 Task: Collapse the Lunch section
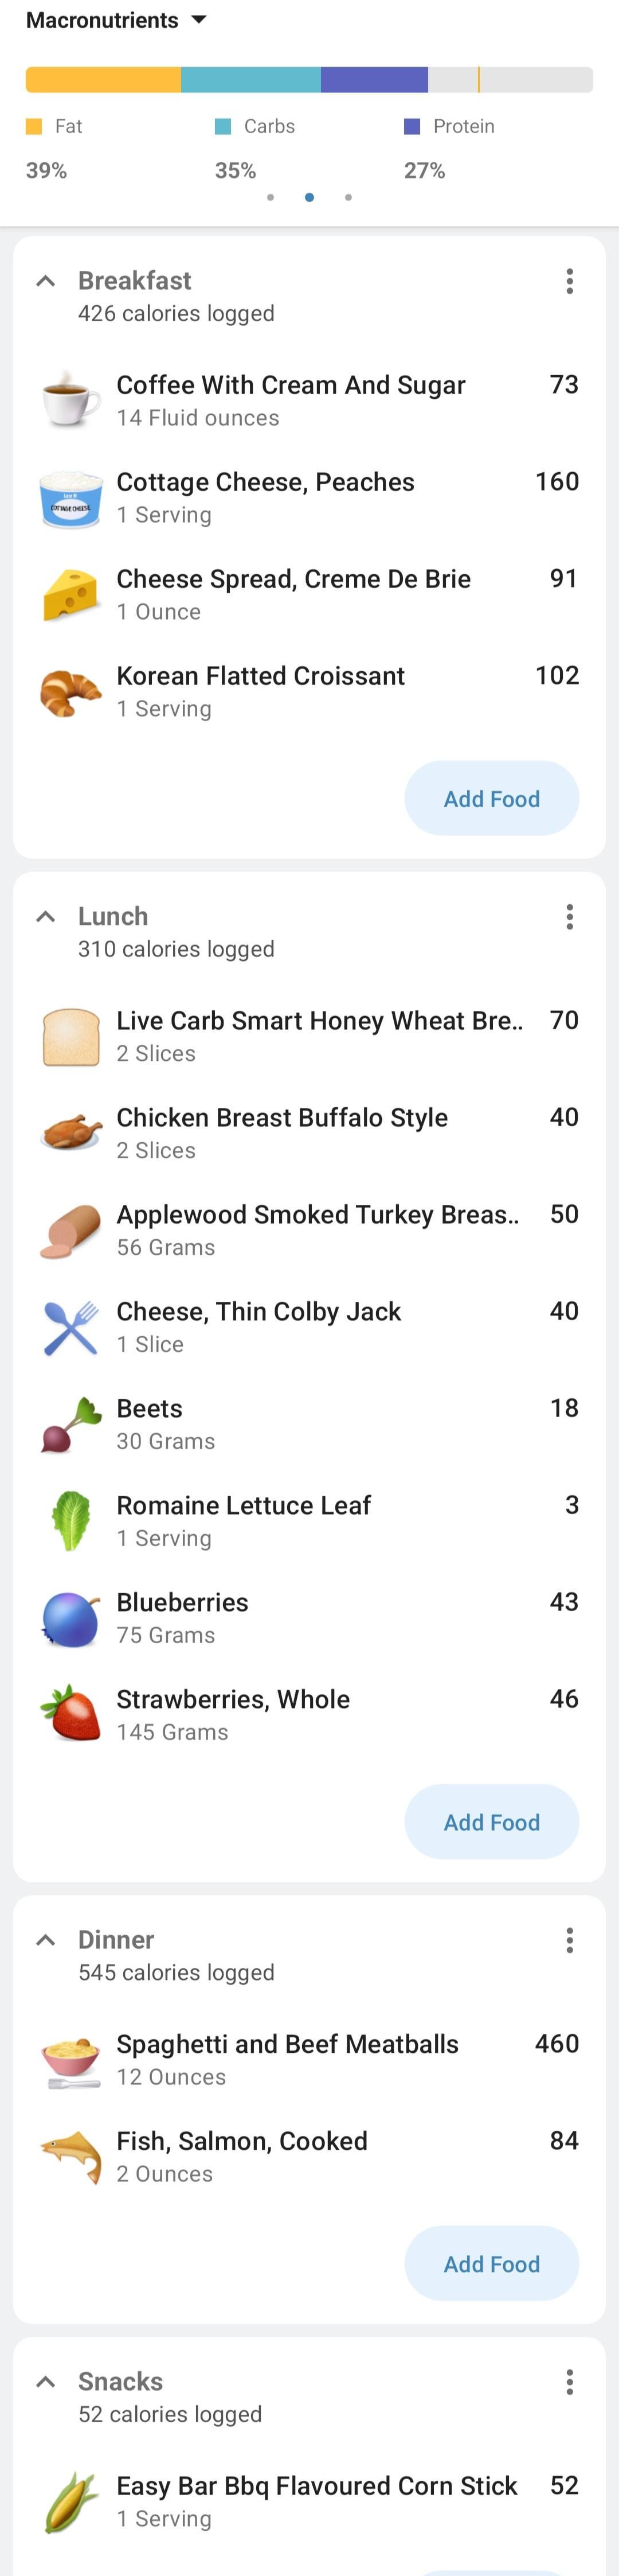coord(45,916)
